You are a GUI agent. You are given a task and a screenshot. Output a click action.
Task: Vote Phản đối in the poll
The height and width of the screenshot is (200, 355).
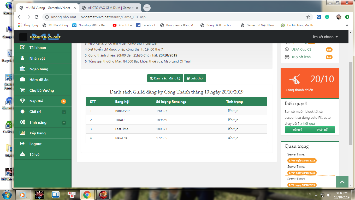point(322,130)
